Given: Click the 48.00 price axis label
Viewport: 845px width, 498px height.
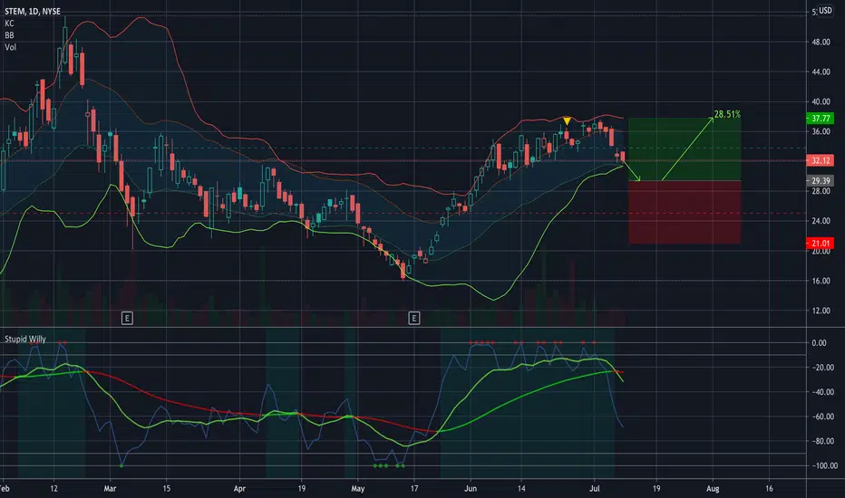Looking at the screenshot, I should tap(821, 42).
